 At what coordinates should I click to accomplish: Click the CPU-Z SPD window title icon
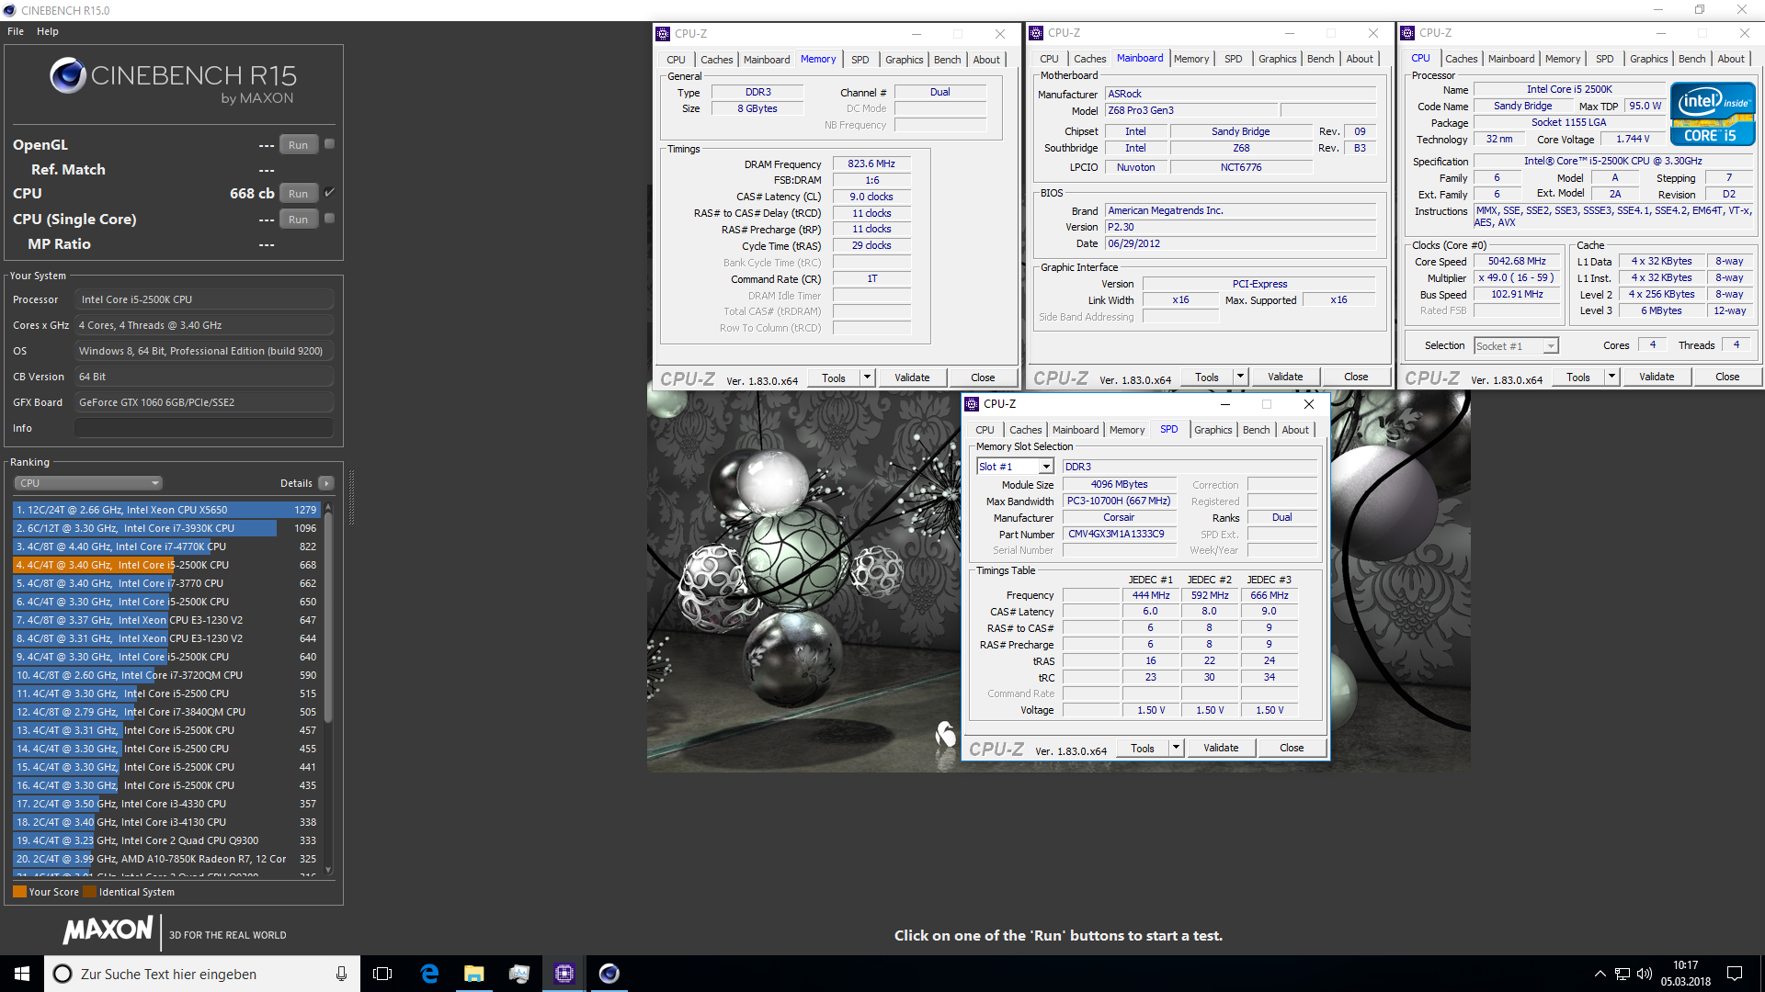972,404
